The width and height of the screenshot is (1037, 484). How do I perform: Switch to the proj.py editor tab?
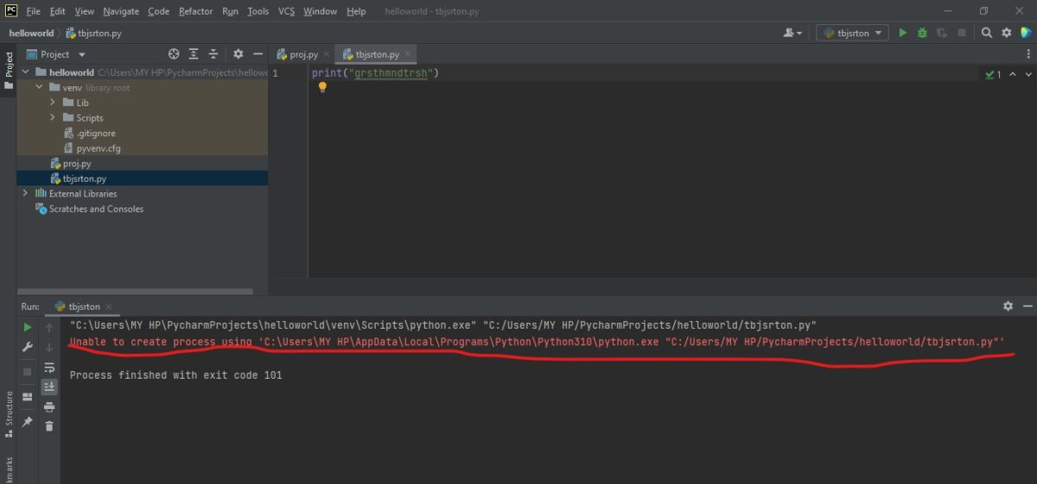pyautogui.click(x=302, y=53)
